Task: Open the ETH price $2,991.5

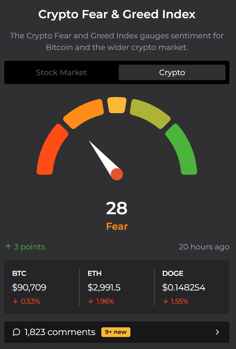Action: coord(104,287)
